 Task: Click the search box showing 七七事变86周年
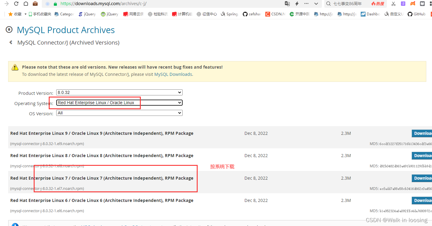pos(347,4)
